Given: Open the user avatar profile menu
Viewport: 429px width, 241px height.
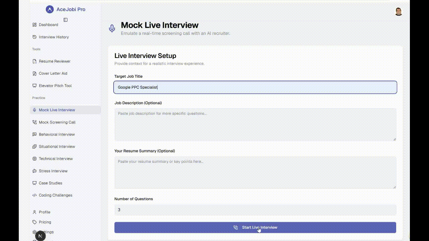Looking at the screenshot, I should point(399,12).
